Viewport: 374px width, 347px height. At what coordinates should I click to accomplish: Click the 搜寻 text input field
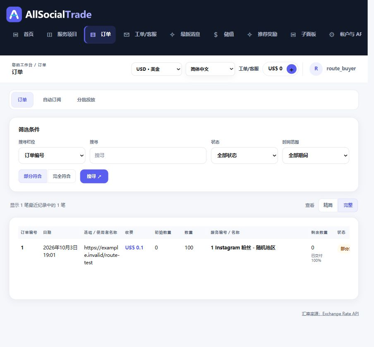coord(148,156)
